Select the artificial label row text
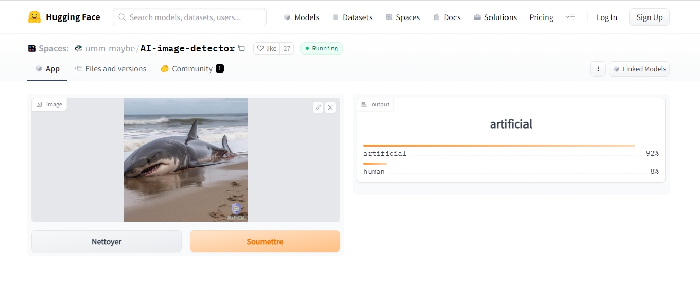Screen dimensions: 700x287 pos(385,153)
